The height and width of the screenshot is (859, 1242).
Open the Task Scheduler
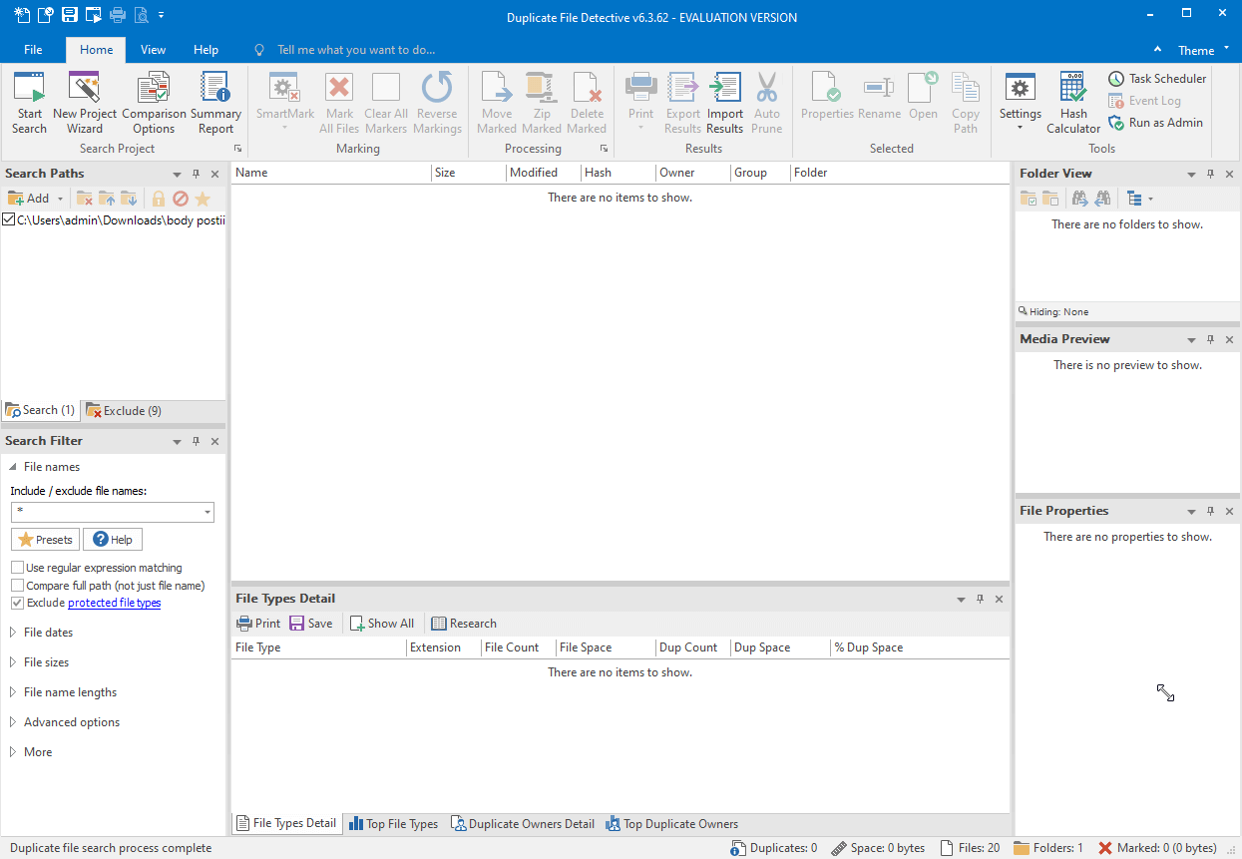(1156, 78)
